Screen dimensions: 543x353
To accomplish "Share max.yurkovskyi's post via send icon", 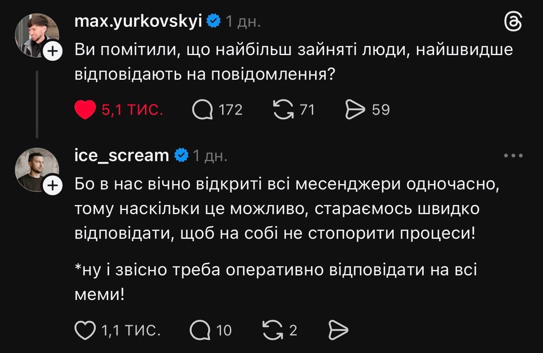I will (x=355, y=110).
